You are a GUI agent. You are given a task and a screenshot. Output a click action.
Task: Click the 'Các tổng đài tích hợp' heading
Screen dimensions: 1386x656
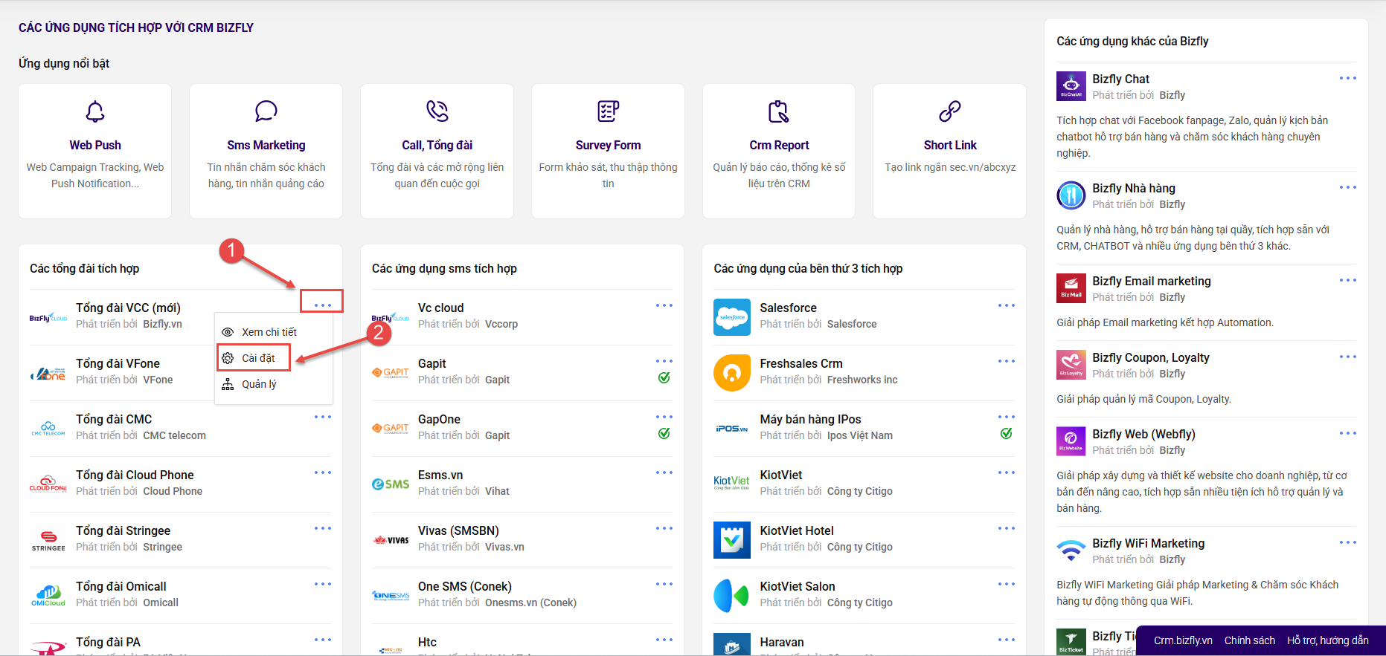[x=85, y=268]
